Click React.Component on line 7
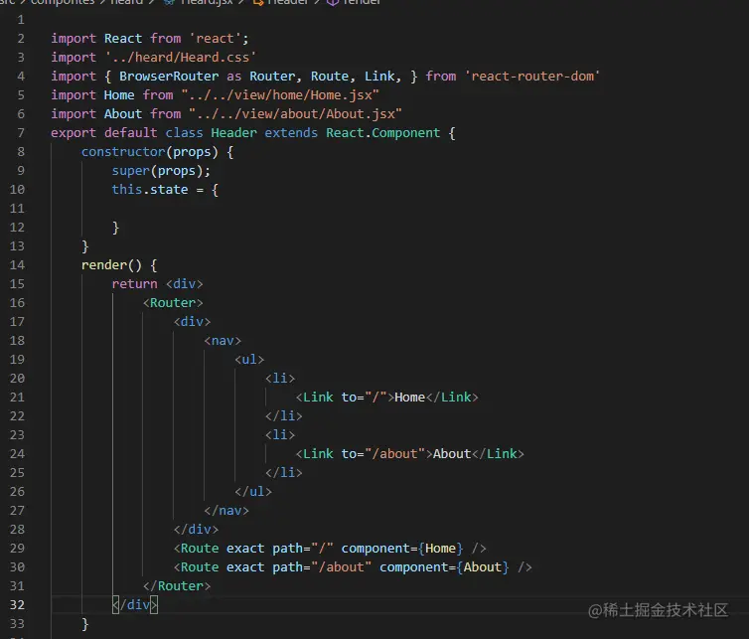The width and height of the screenshot is (749, 639). (x=383, y=133)
